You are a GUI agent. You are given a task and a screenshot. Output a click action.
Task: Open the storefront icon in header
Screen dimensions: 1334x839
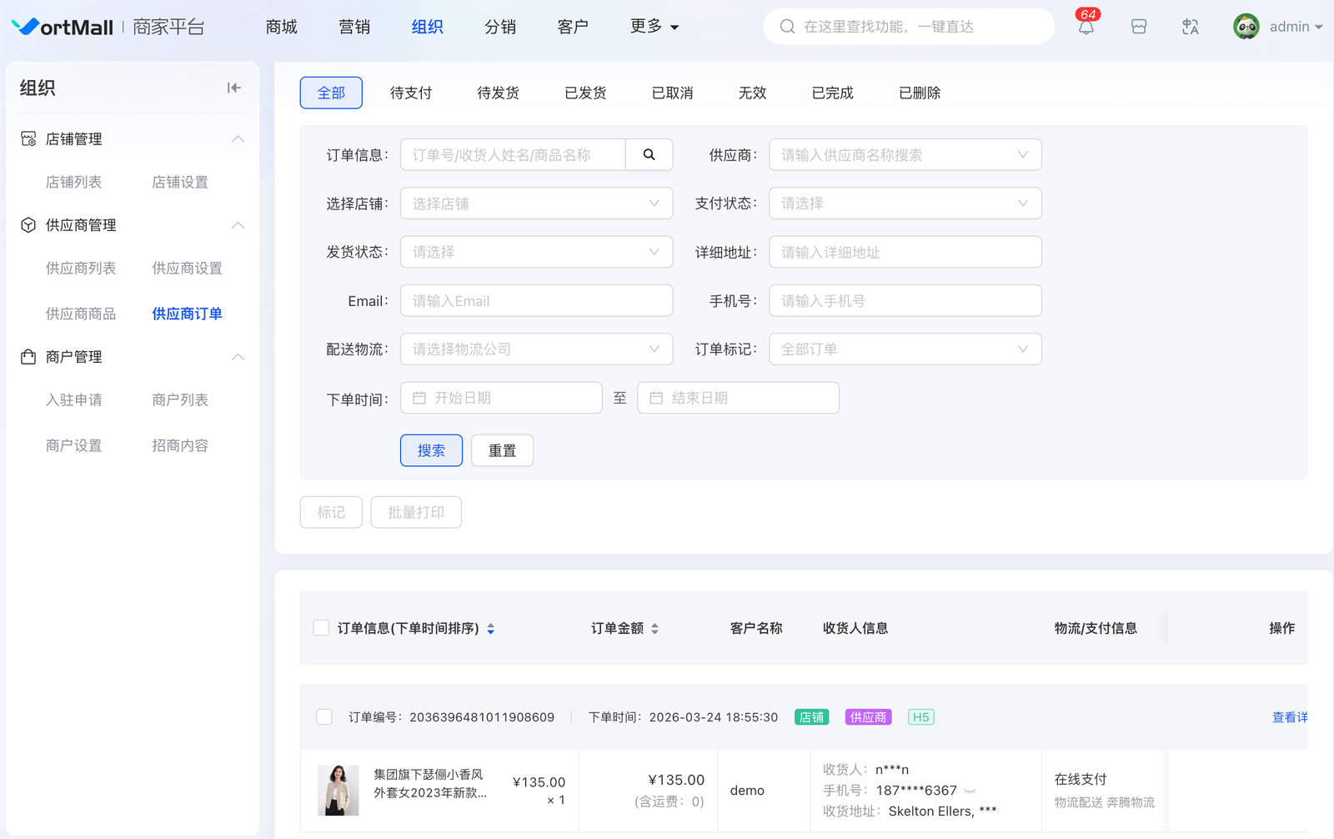click(1139, 27)
